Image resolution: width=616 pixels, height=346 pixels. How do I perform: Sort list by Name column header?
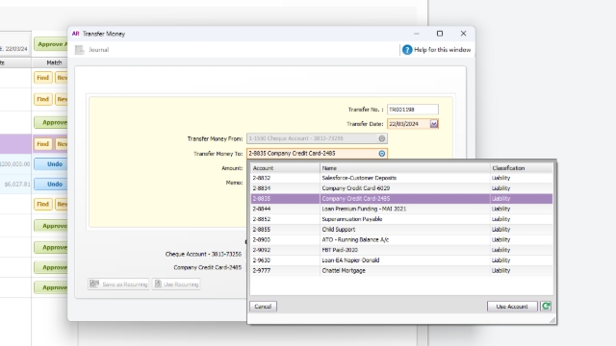(405, 168)
